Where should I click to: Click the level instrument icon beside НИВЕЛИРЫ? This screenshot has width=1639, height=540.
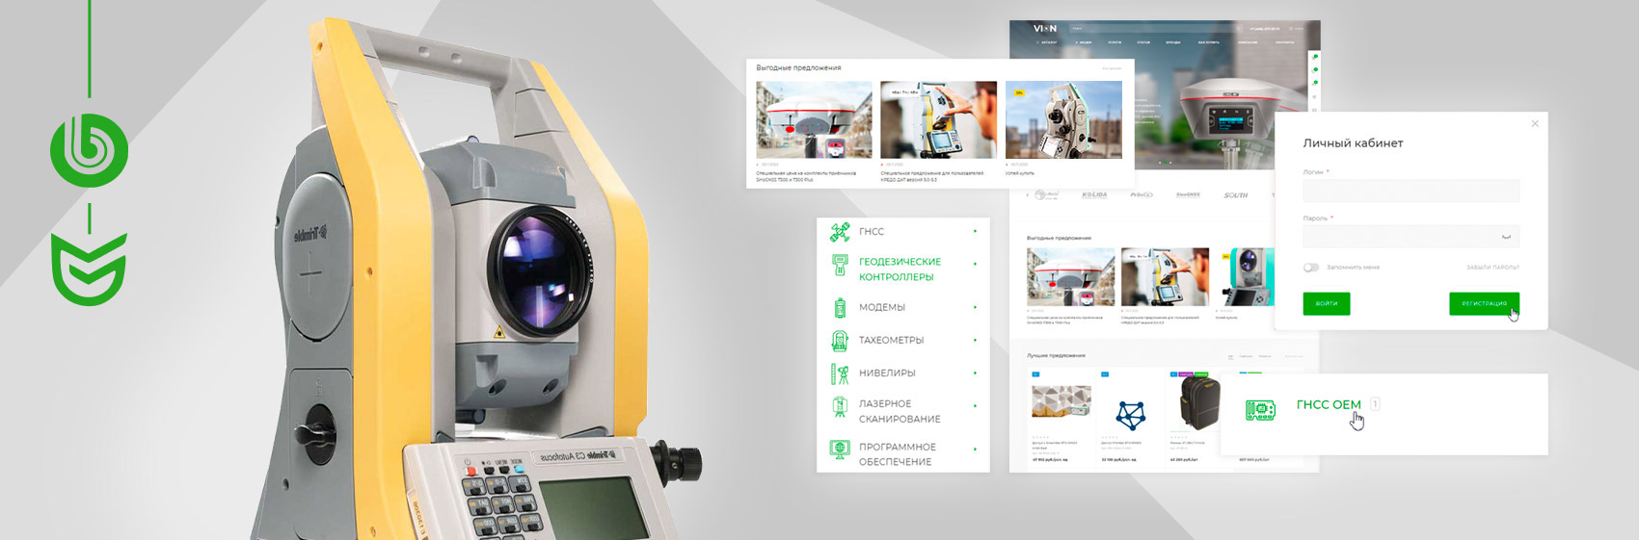(x=840, y=373)
